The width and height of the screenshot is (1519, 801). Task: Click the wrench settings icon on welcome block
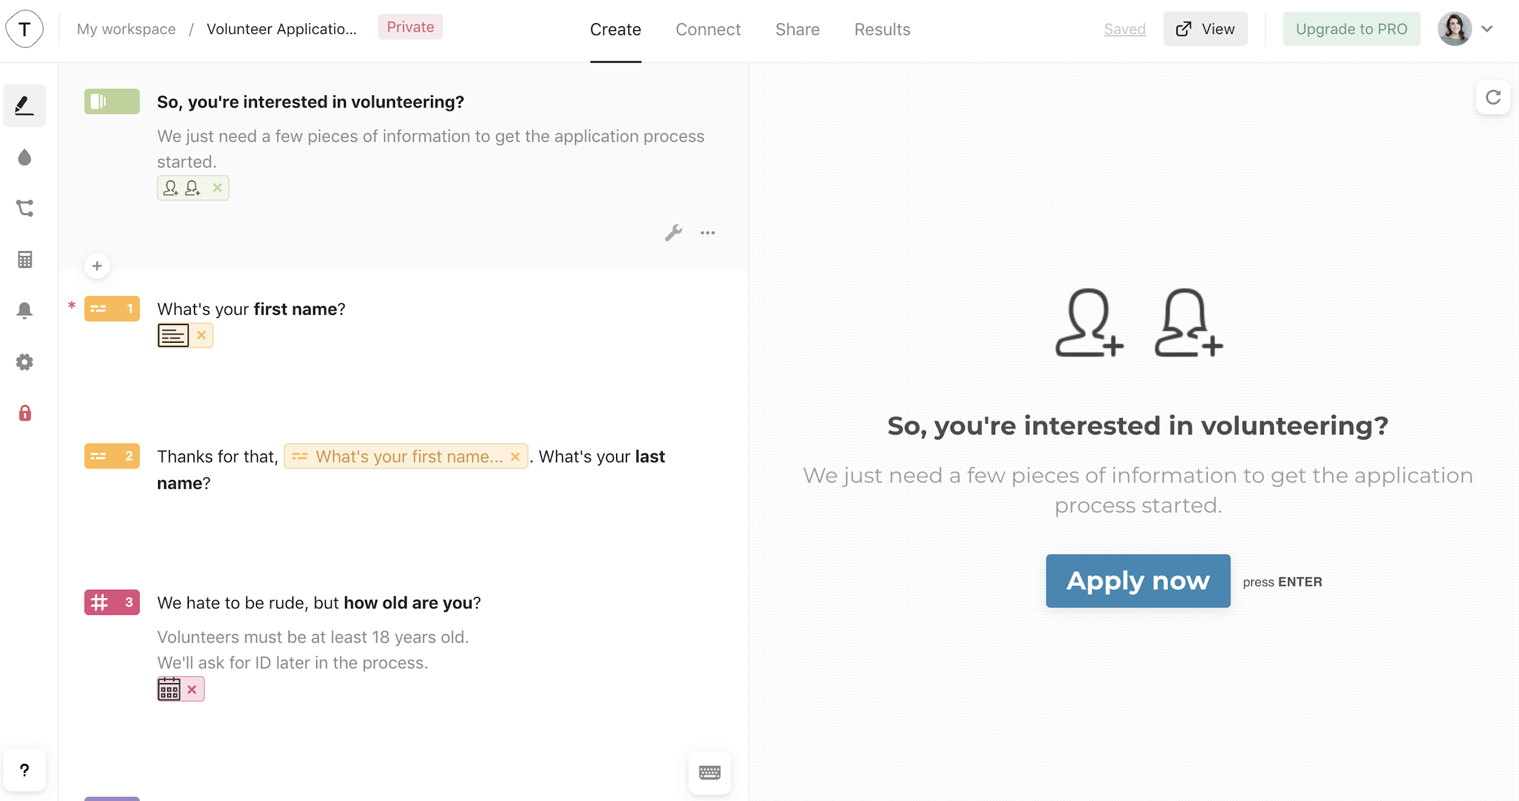click(673, 232)
